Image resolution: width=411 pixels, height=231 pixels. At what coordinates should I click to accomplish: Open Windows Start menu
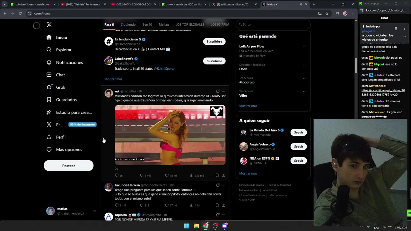click(187, 226)
